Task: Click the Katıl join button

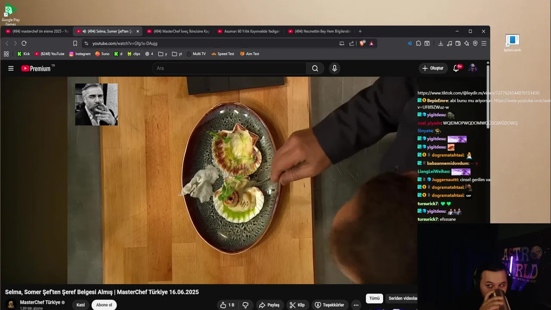Action: point(80,305)
